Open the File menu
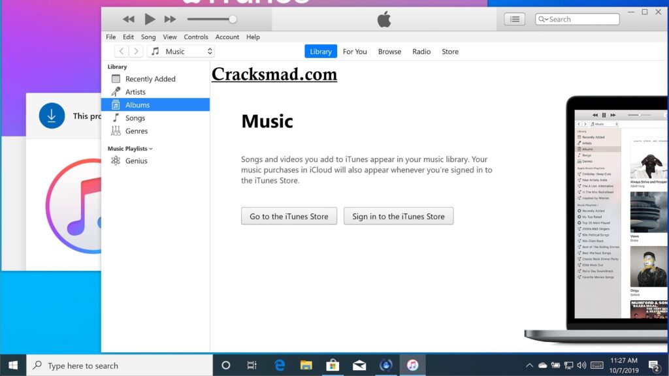This screenshot has width=669, height=376. [111, 37]
